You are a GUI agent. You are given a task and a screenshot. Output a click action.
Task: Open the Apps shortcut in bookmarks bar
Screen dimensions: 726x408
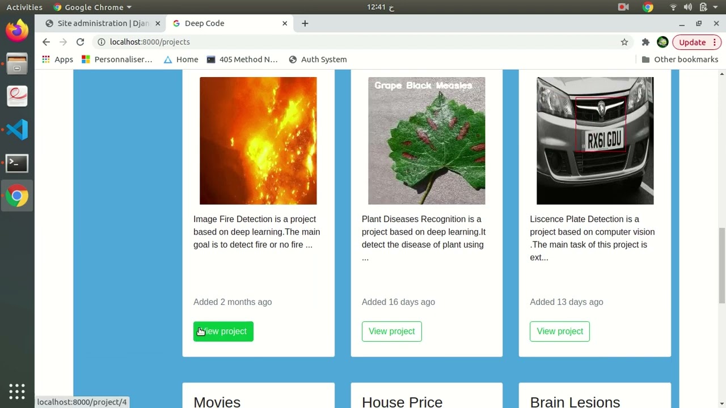[x=57, y=59]
